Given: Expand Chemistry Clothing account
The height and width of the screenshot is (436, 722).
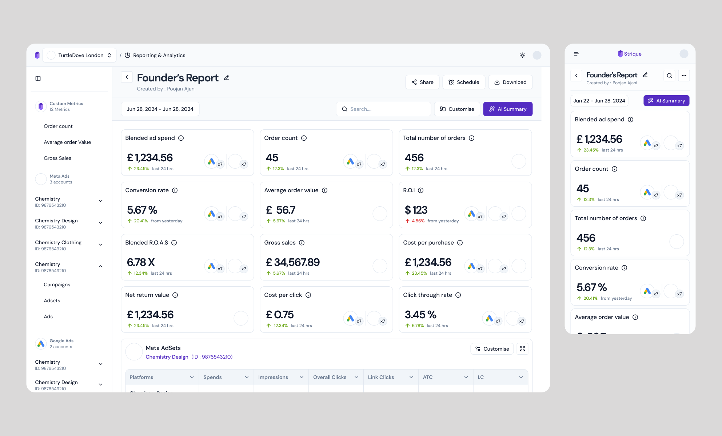Looking at the screenshot, I should 101,245.
